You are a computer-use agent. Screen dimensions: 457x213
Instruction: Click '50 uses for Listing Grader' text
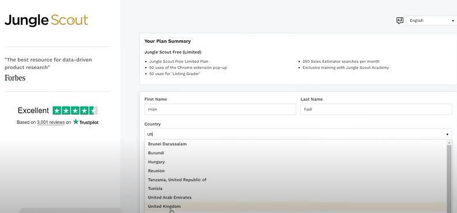pyautogui.click(x=175, y=74)
